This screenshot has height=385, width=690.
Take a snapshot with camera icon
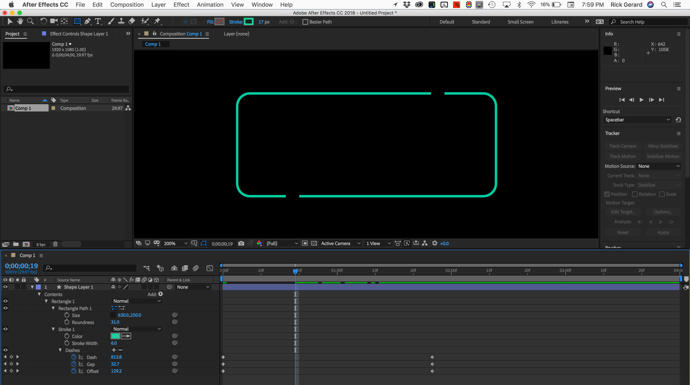[x=241, y=244]
